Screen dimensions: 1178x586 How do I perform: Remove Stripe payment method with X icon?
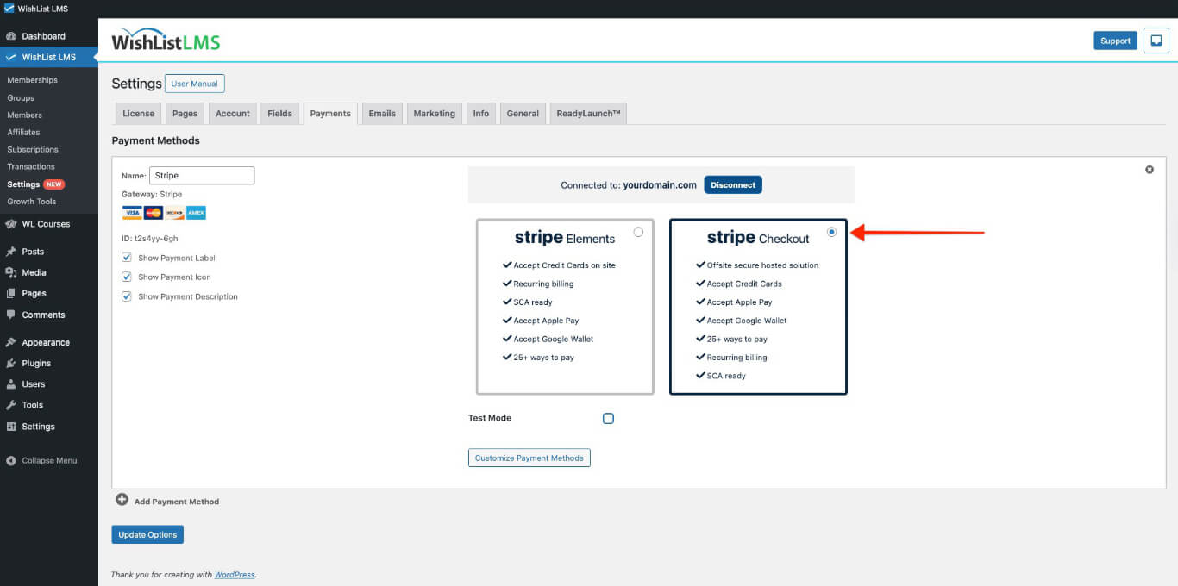pyautogui.click(x=1149, y=170)
